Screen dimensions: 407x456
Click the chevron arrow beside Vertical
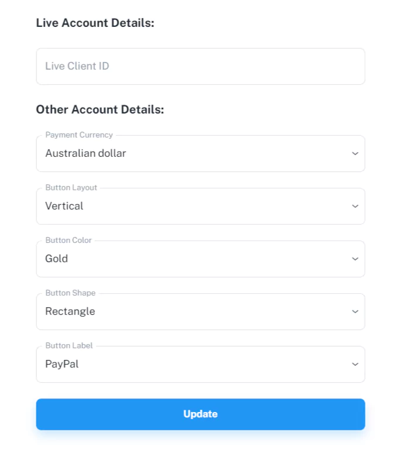355,207
